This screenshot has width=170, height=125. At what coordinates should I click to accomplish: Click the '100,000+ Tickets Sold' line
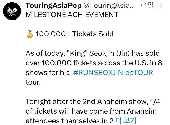(x=75, y=34)
